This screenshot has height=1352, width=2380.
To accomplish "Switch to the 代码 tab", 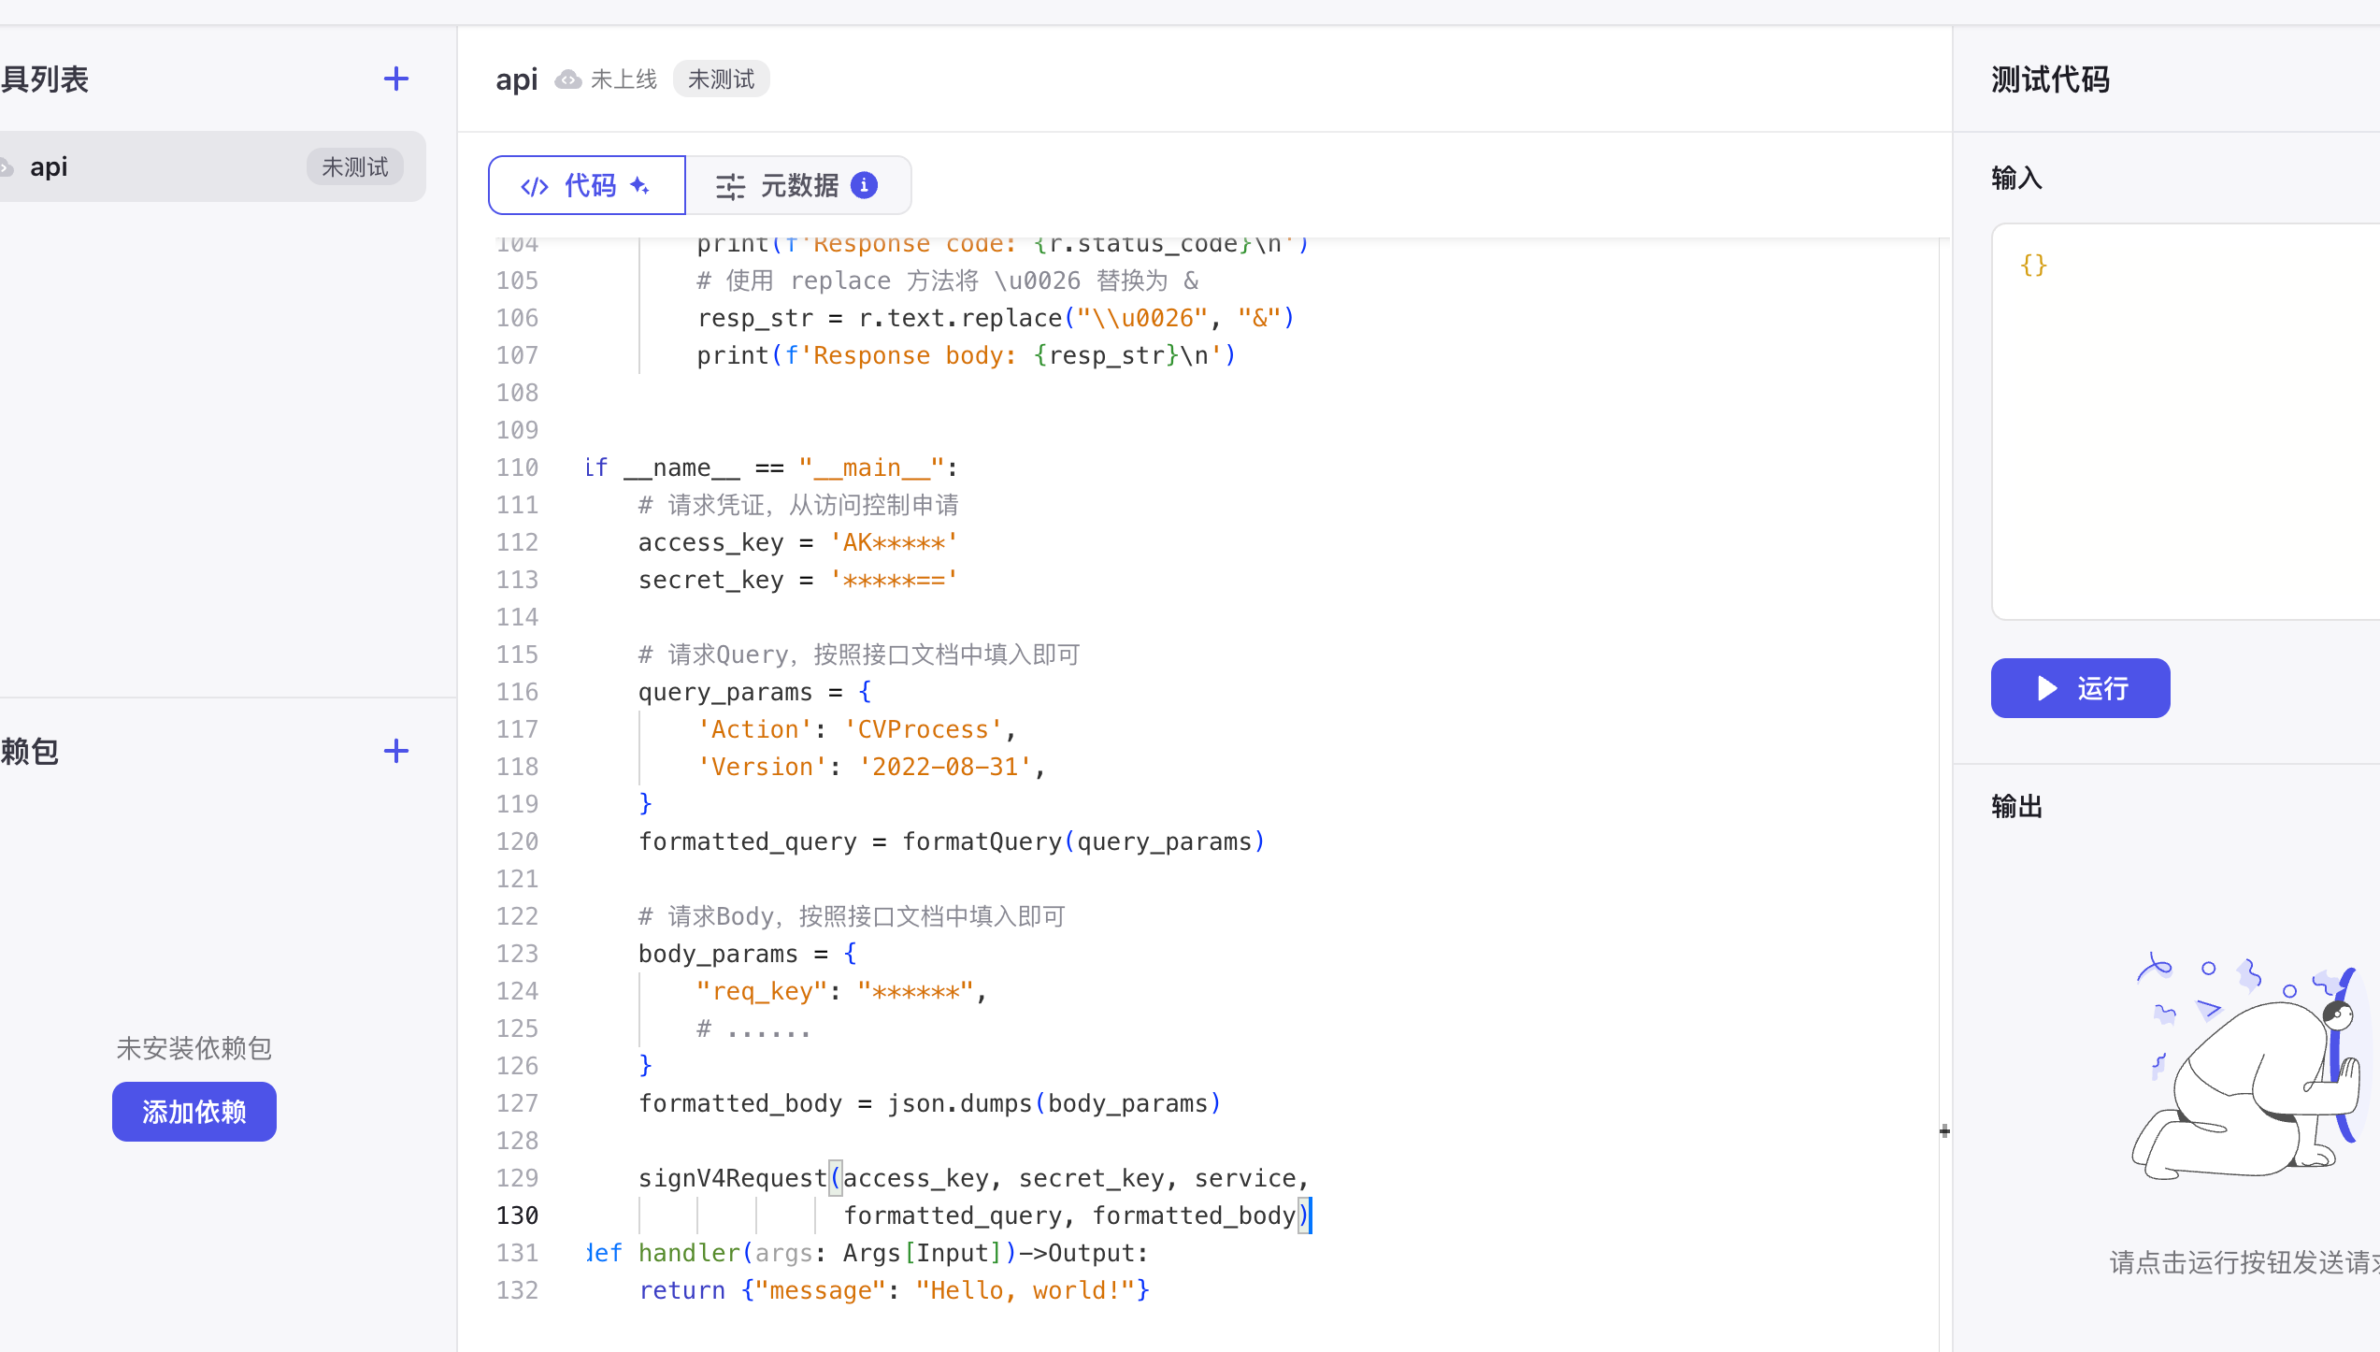I will (x=587, y=185).
